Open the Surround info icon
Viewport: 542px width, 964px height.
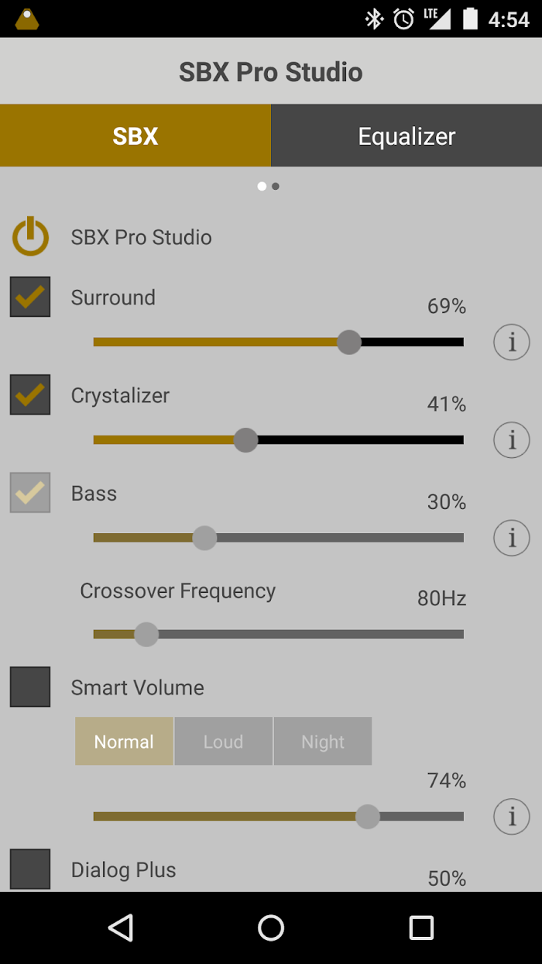(512, 342)
